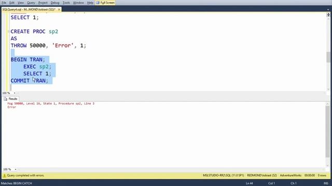
Task: Open the results pane zoom dropdown
Action: [x=15, y=169]
